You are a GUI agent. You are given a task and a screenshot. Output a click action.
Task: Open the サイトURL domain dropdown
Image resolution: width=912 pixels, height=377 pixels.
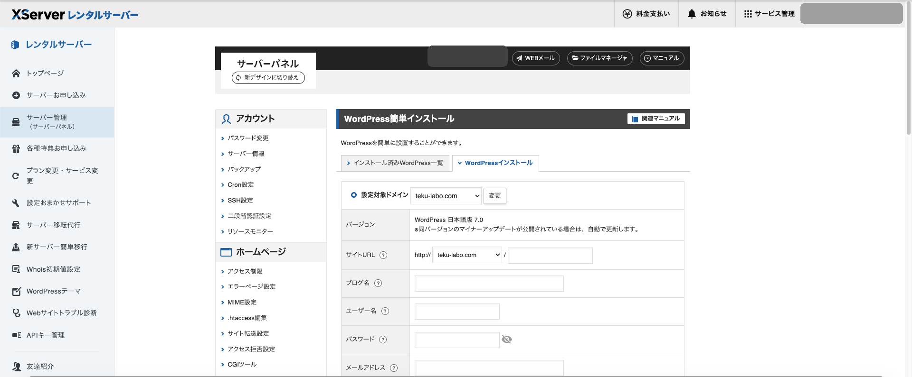point(467,255)
